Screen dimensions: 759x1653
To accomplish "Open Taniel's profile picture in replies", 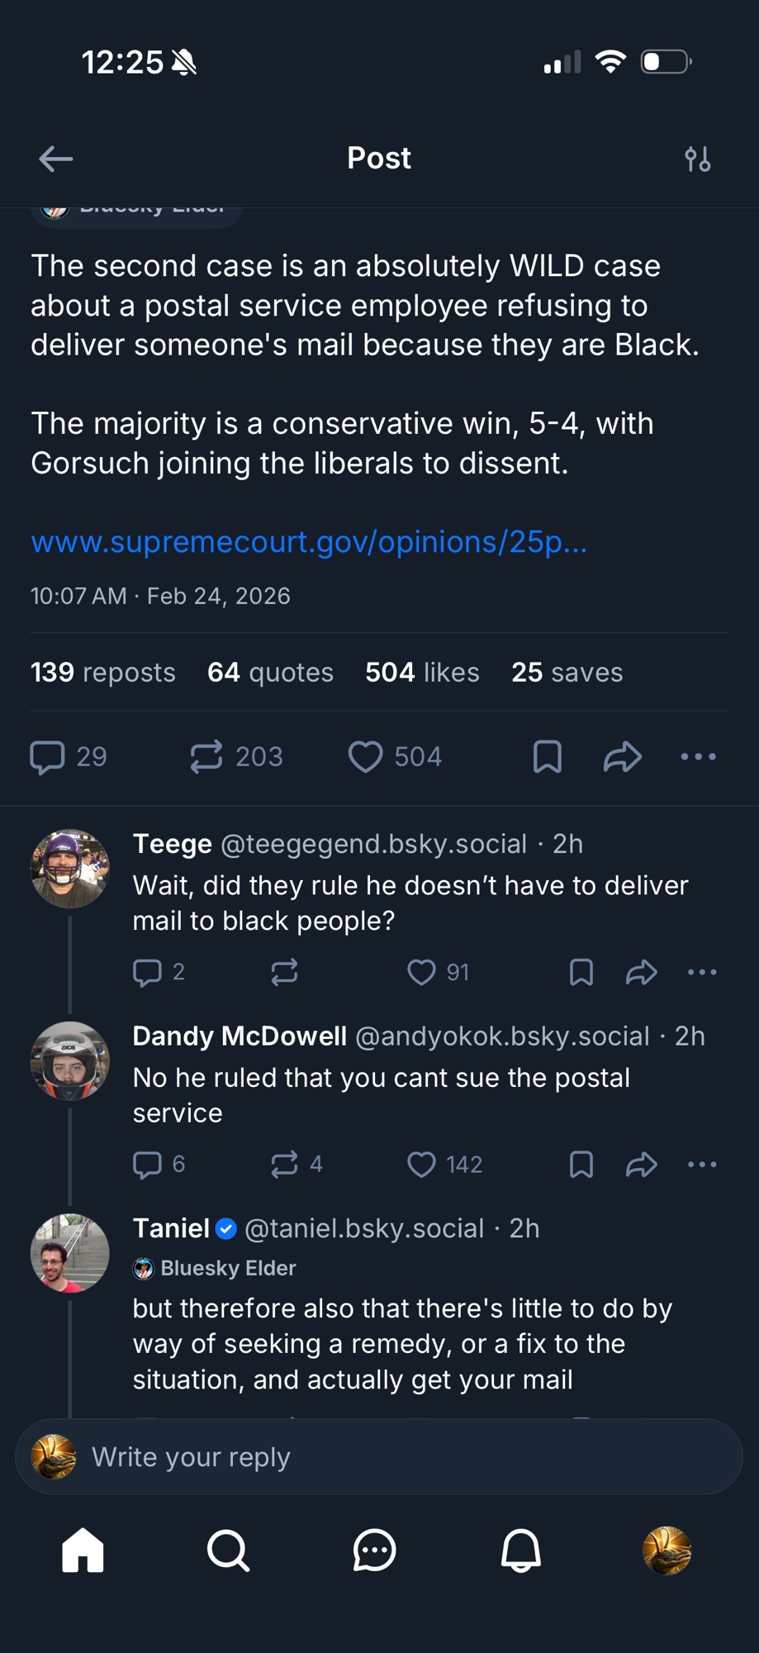I will 69,1253.
